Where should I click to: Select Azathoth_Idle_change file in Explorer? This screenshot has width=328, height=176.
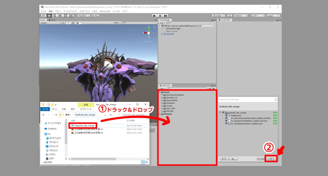[85, 126]
